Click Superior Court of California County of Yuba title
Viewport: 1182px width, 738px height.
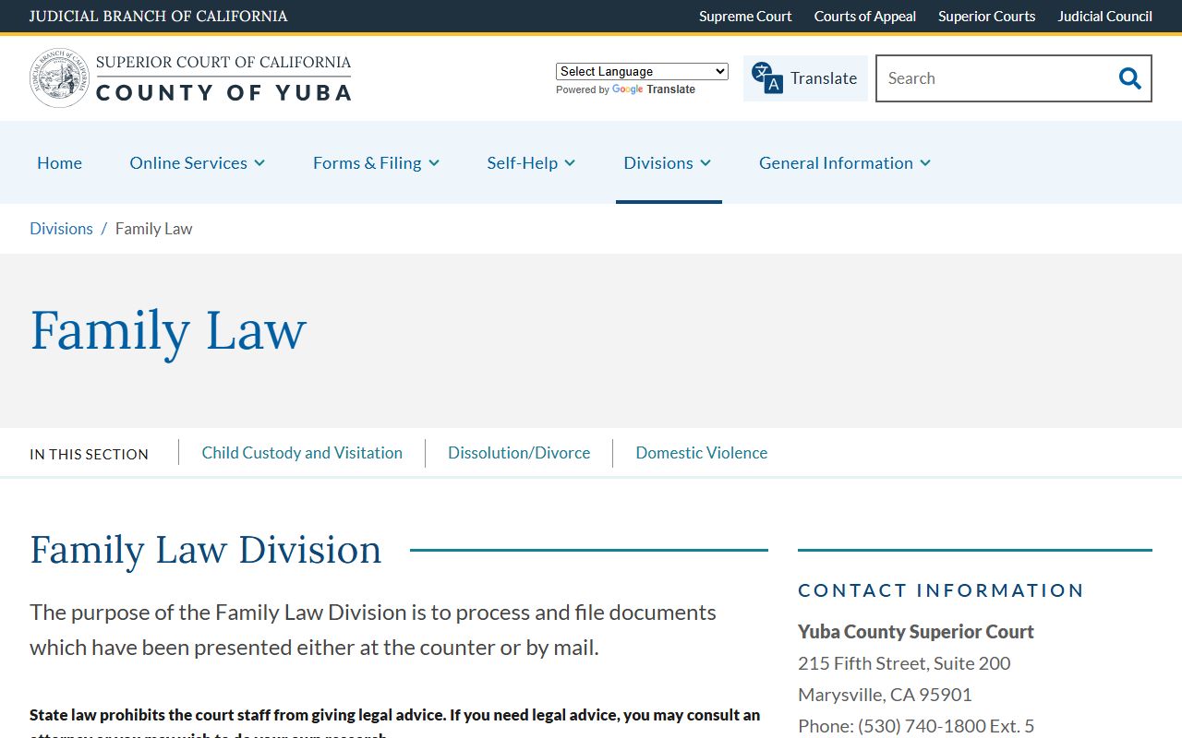coord(223,77)
